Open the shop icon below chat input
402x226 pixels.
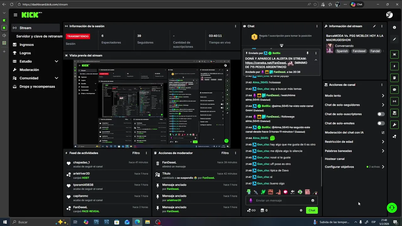262,210
